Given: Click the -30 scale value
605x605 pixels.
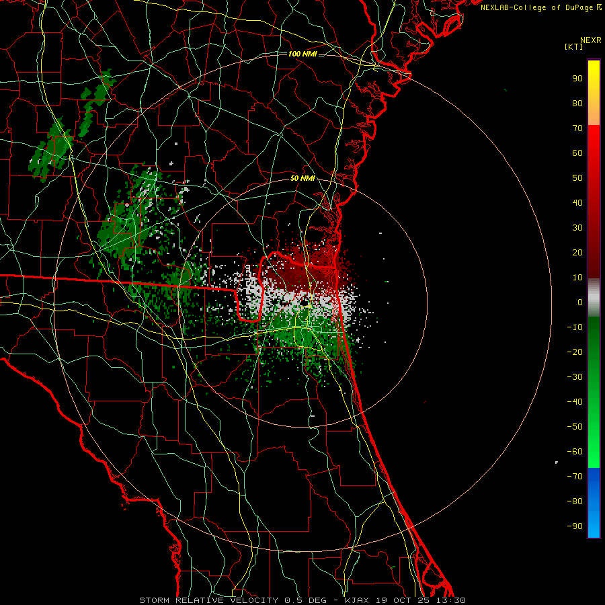Looking at the screenshot, I should (x=575, y=377).
